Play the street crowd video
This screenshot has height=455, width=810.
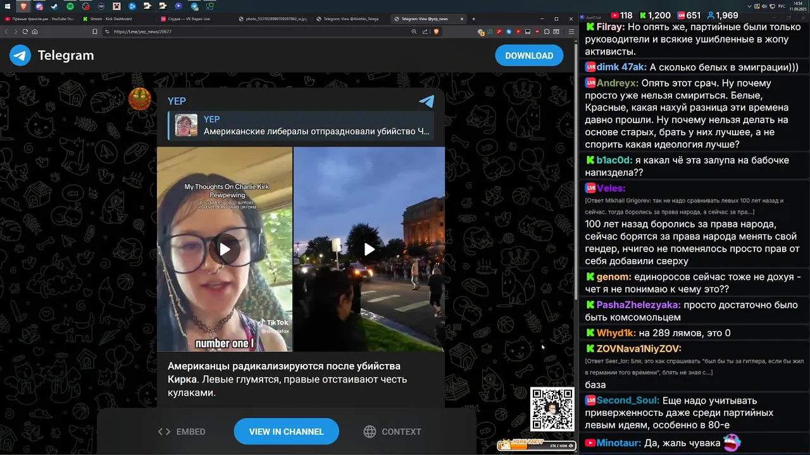(x=369, y=249)
